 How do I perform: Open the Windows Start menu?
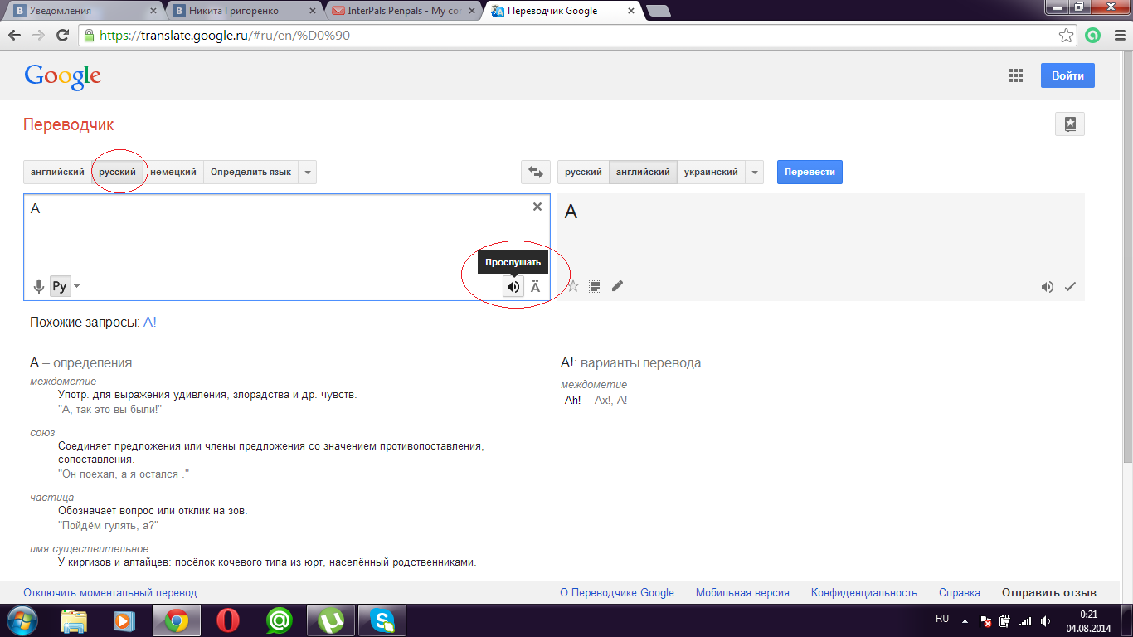(22, 620)
